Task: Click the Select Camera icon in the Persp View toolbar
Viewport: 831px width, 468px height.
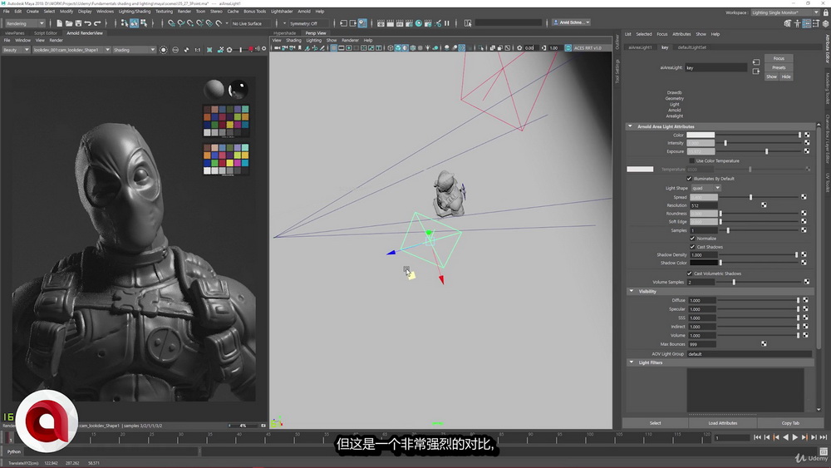Action: (x=278, y=48)
